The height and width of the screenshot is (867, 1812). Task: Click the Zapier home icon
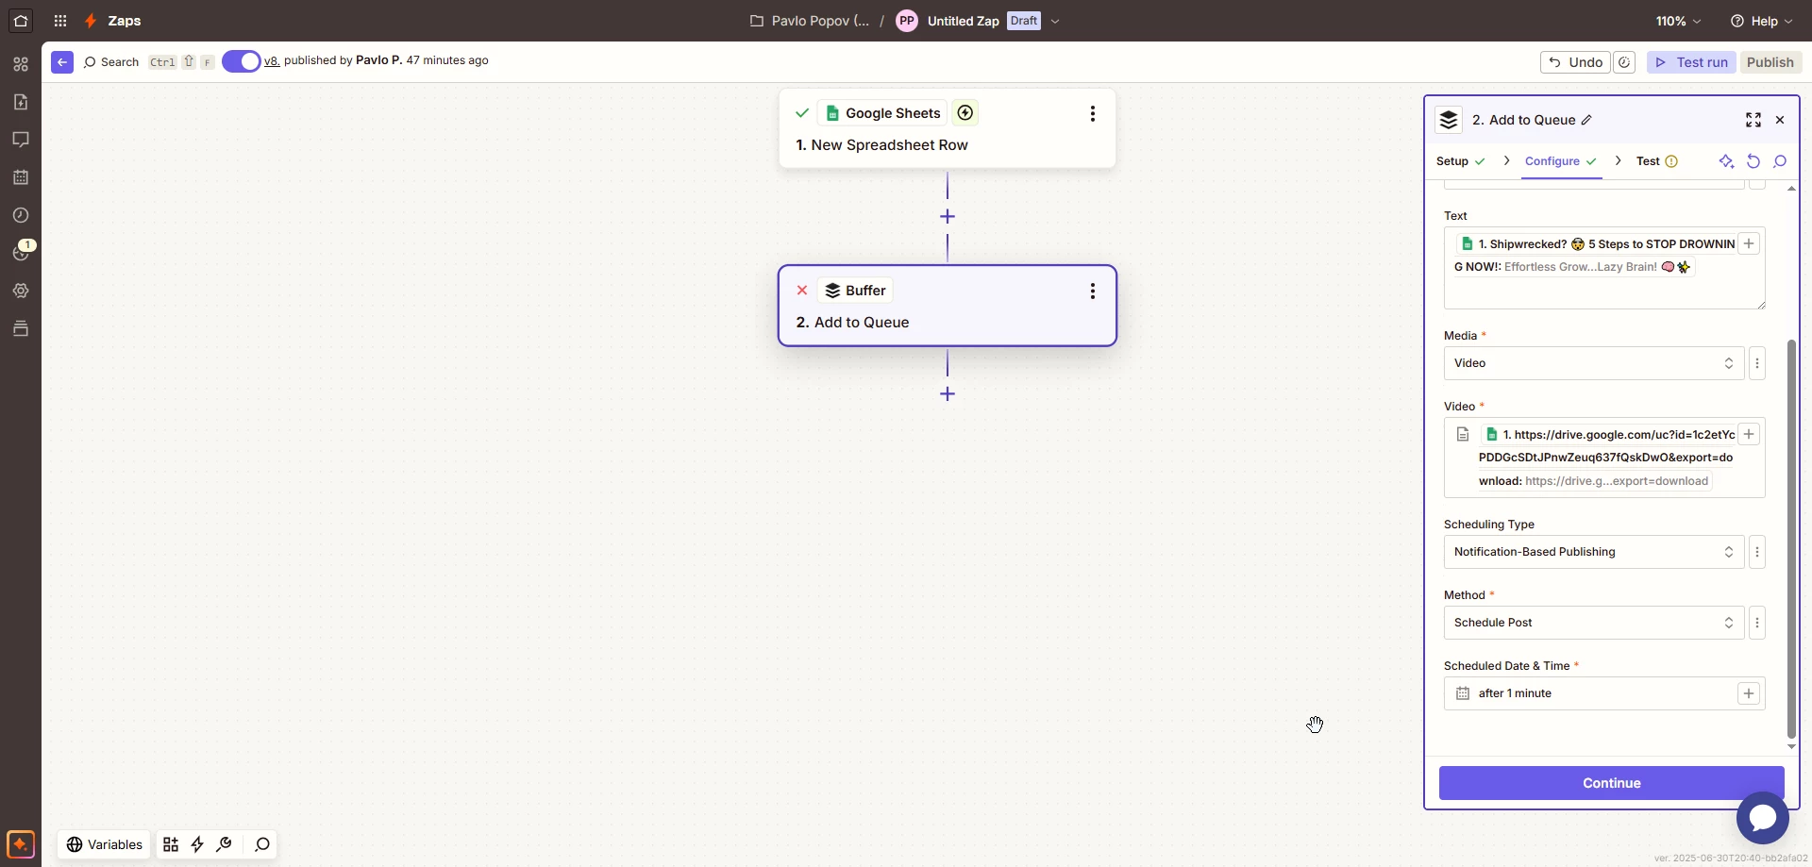click(21, 21)
